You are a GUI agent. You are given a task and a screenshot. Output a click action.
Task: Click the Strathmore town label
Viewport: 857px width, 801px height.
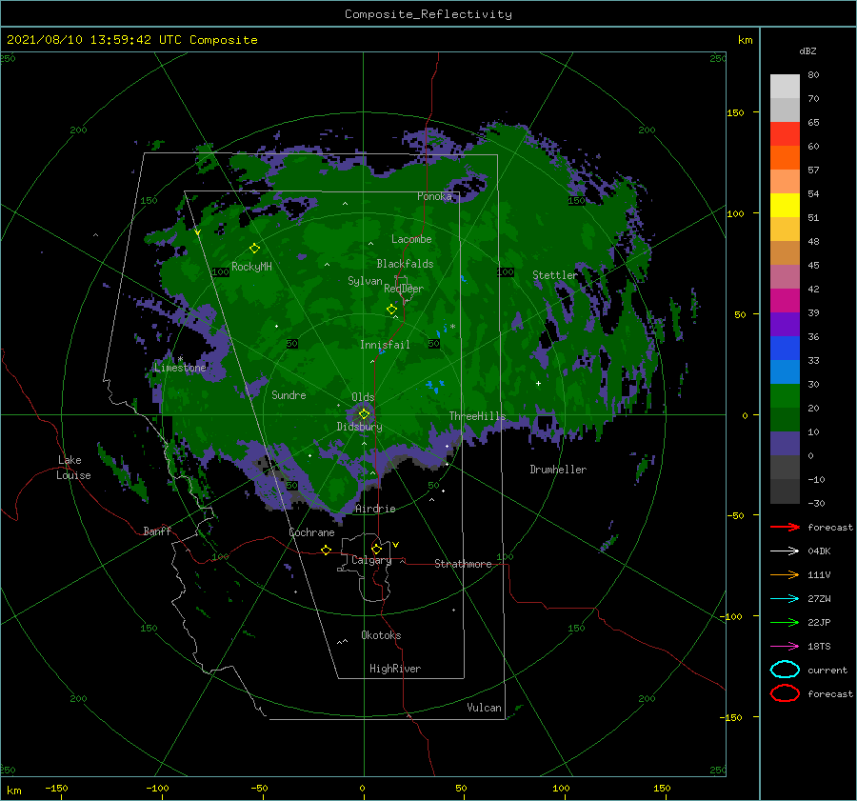(x=463, y=564)
